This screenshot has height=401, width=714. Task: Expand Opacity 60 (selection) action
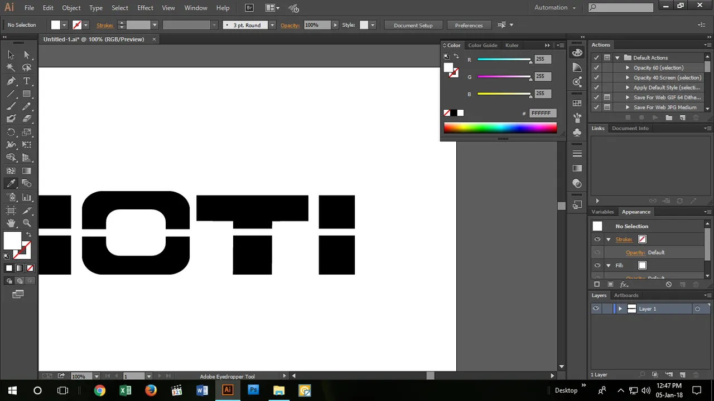tap(628, 68)
